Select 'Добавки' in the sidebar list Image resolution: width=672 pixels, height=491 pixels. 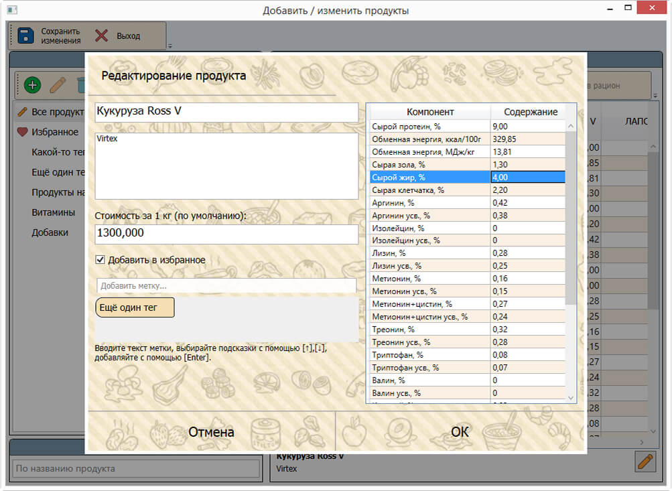(50, 232)
